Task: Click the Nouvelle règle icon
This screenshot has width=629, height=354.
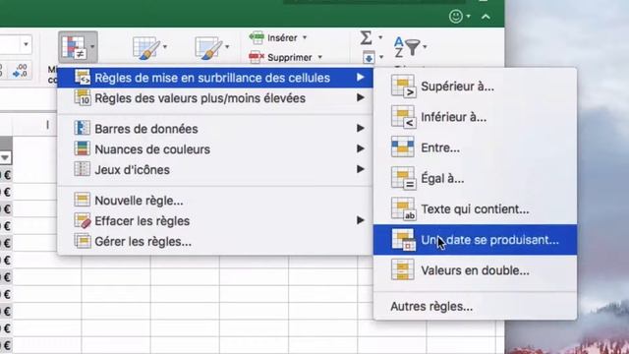Action: click(x=82, y=200)
